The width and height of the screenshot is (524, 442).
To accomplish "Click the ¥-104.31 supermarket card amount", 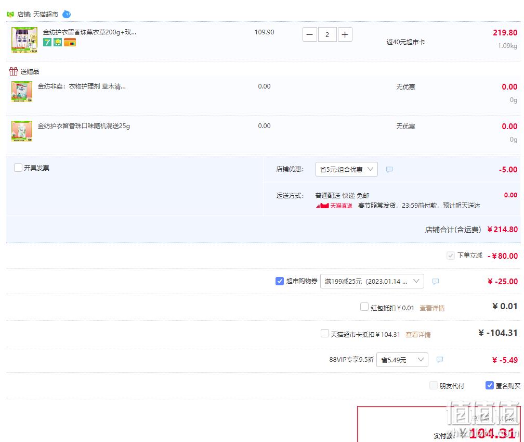I will [498, 333].
